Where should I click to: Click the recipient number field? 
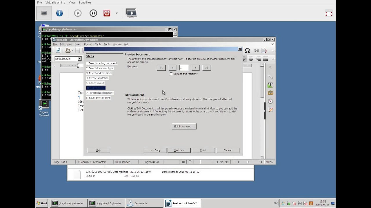coord(184,68)
